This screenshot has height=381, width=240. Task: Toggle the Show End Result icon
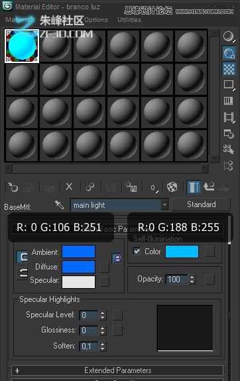pos(194,187)
